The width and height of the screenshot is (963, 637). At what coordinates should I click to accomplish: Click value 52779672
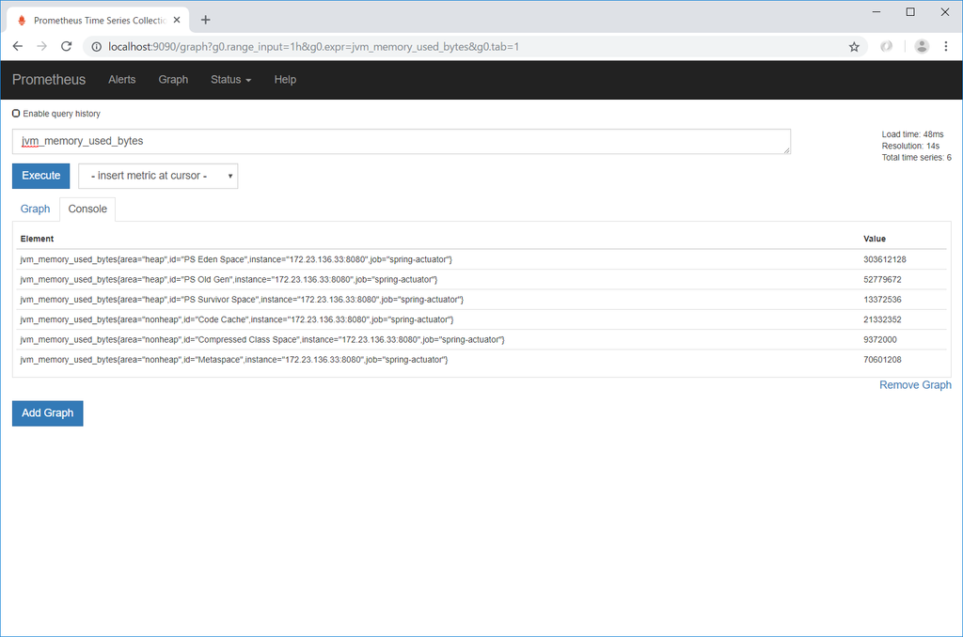(882, 279)
